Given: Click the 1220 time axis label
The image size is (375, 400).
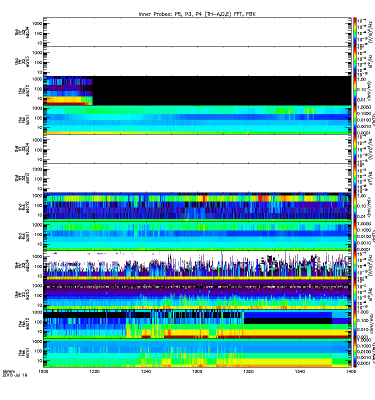Looking at the screenshot, I should (x=94, y=371).
